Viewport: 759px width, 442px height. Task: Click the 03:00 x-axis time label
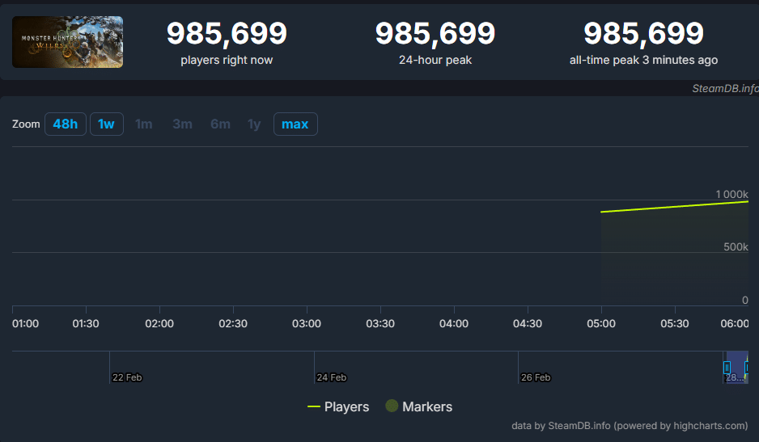(x=307, y=323)
